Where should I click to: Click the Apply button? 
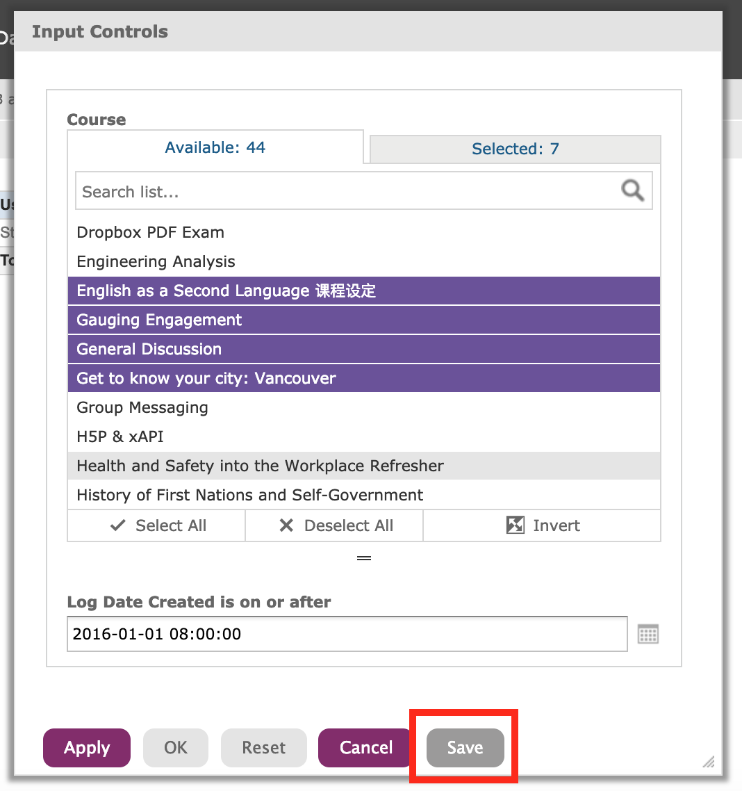87,748
